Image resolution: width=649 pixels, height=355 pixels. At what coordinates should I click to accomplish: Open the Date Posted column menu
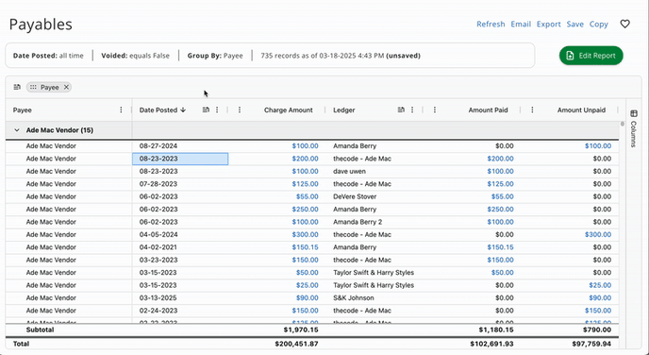click(217, 110)
